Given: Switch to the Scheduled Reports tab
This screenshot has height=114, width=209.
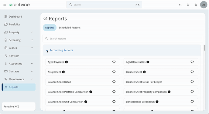Looking at the screenshot, I should point(70,28).
